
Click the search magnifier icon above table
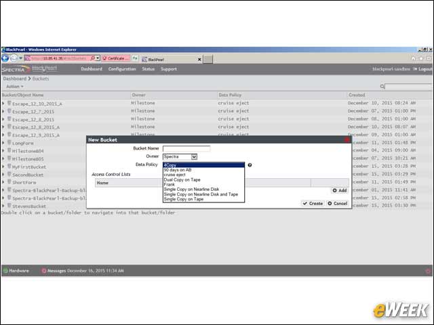coord(382,87)
